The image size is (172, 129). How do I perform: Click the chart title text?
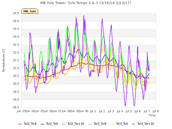click(x=86, y=3)
